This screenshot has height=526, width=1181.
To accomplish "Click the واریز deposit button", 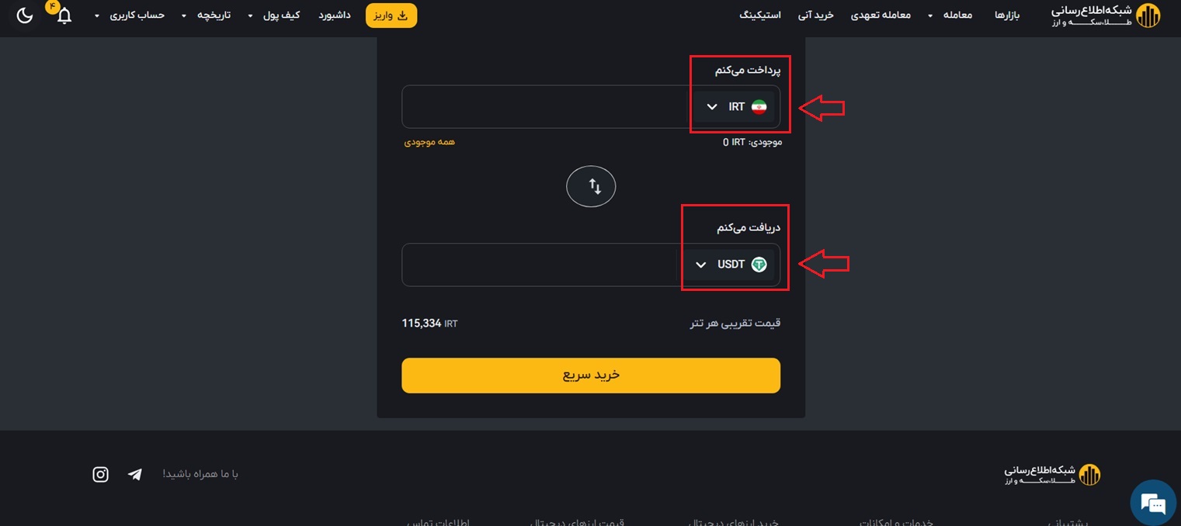I will pyautogui.click(x=391, y=16).
